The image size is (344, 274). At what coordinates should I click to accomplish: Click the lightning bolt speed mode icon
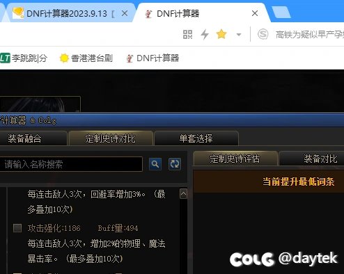click(205, 35)
